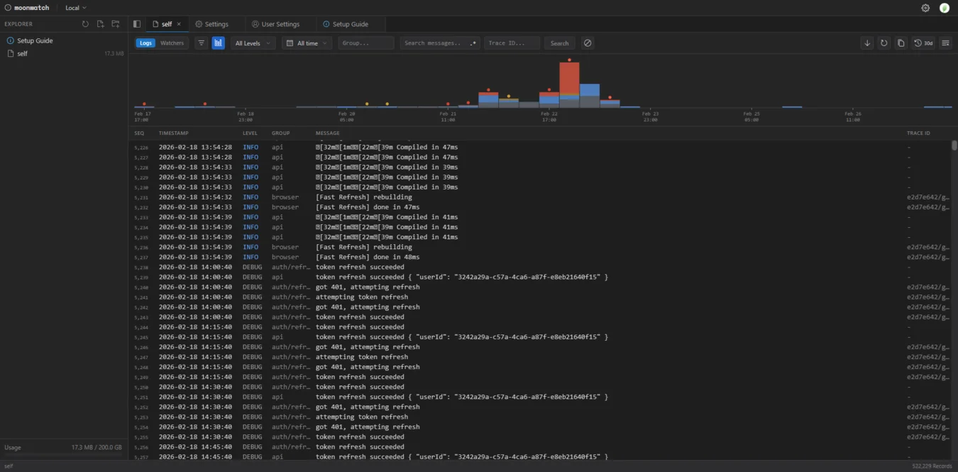Click the copy logs icon
The image size is (958, 472).
901,43
